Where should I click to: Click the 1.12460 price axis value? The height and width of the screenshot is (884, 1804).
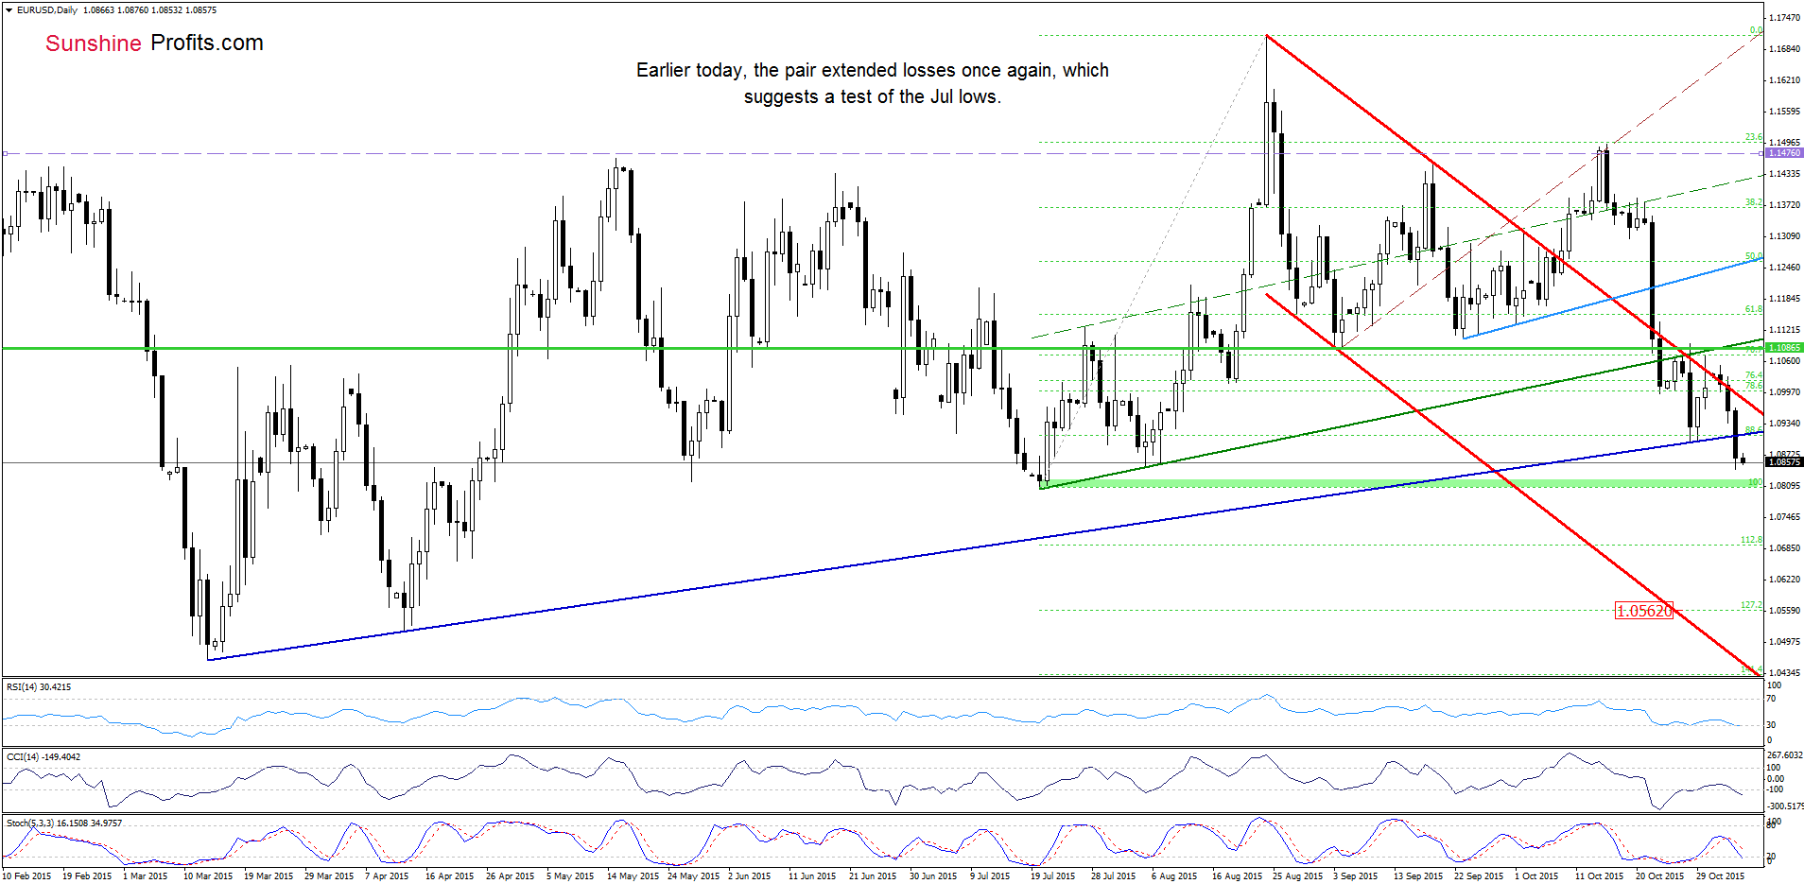1784,268
